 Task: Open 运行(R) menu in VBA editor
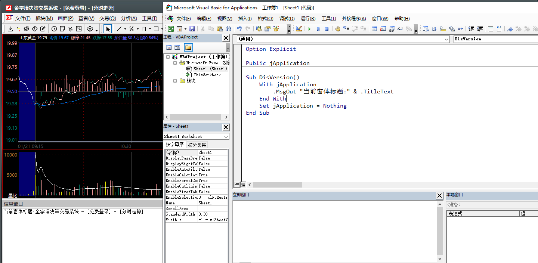pos(308,19)
